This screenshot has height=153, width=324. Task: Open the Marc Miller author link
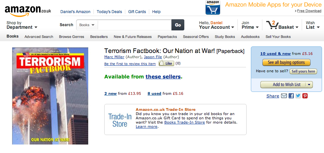pos(114,57)
